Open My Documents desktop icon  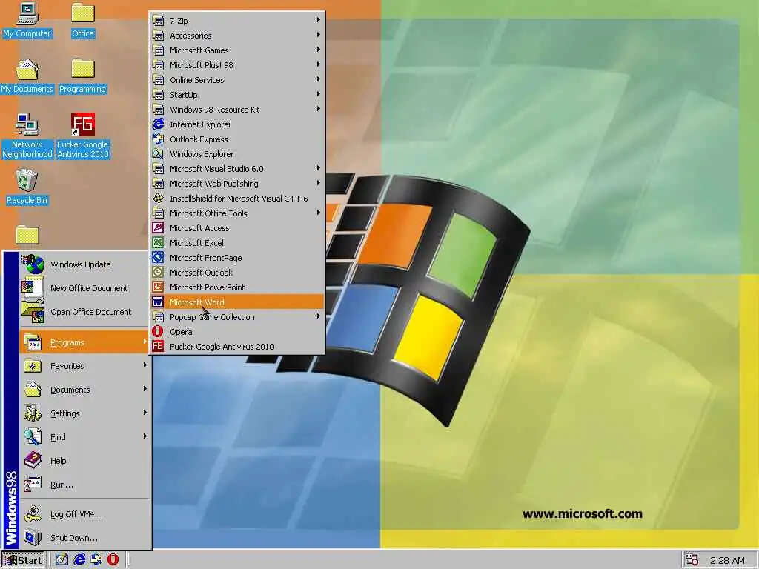coord(27,76)
